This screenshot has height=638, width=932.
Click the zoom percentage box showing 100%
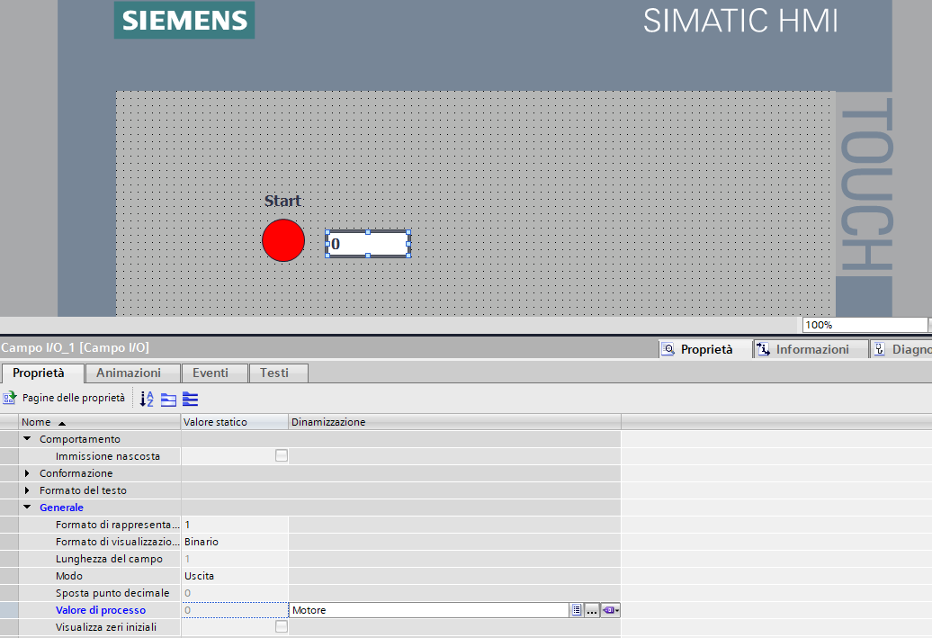865,325
